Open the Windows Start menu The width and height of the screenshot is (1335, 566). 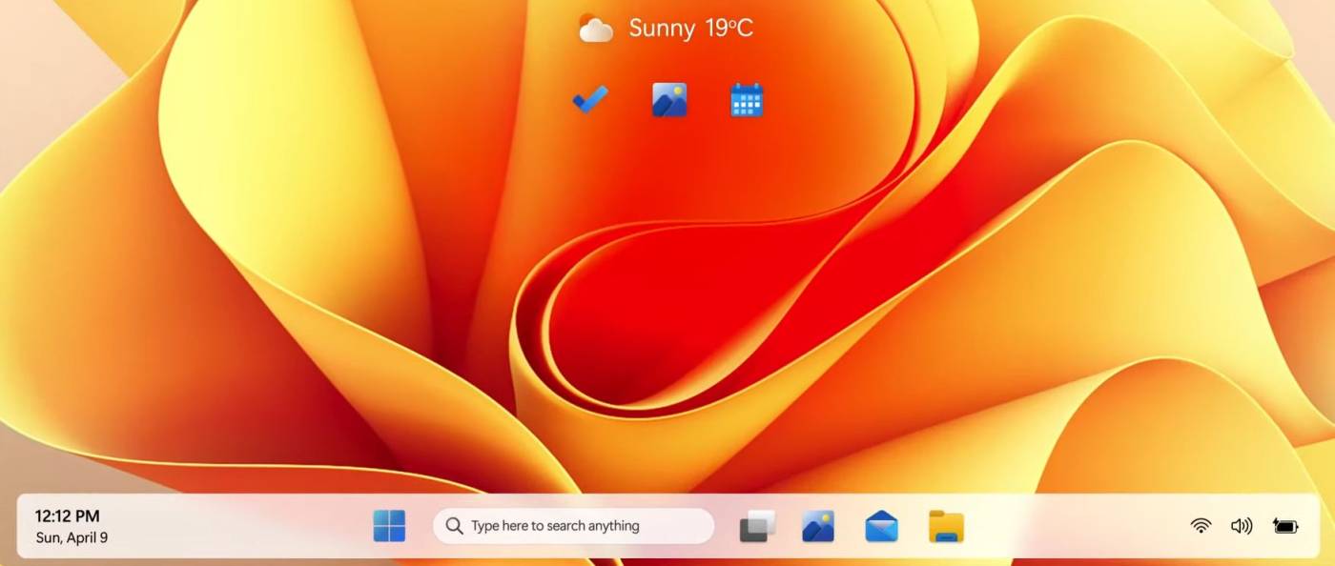coord(389,525)
